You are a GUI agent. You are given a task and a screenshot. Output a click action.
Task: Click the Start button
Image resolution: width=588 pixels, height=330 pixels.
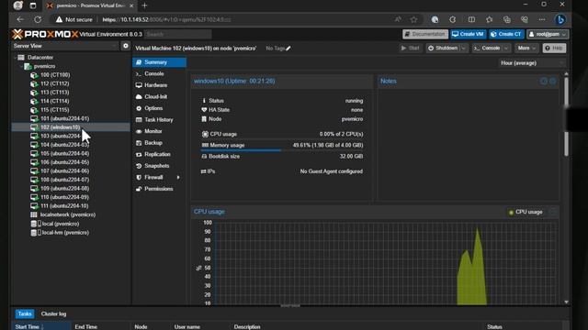click(411, 49)
